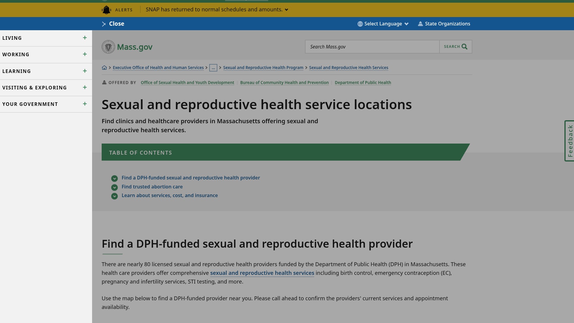Click the Search Mass.gov input field
This screenshot has height=323, width=574.
[x=372, y=47]
